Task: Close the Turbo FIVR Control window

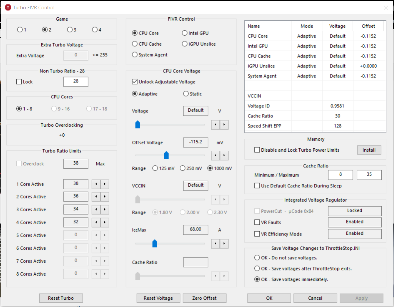Action: [x=386, y=8]
